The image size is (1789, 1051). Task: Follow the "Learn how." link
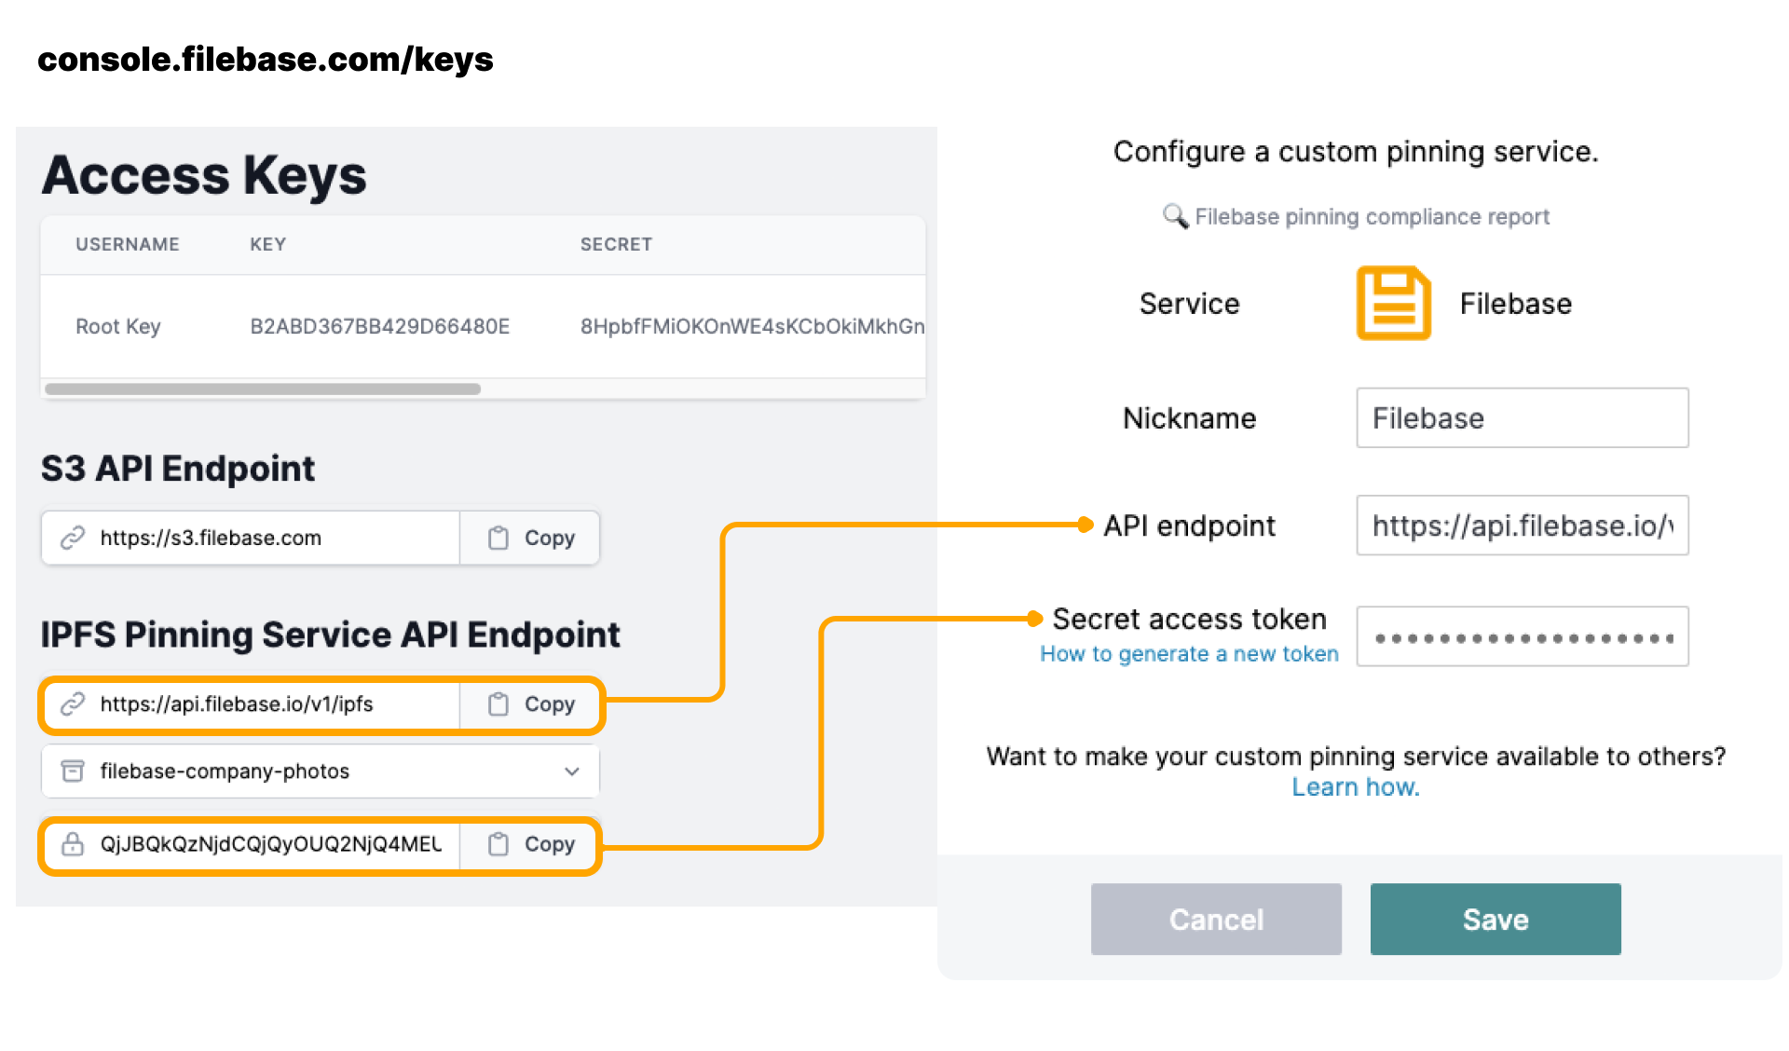coord(1355,787)
